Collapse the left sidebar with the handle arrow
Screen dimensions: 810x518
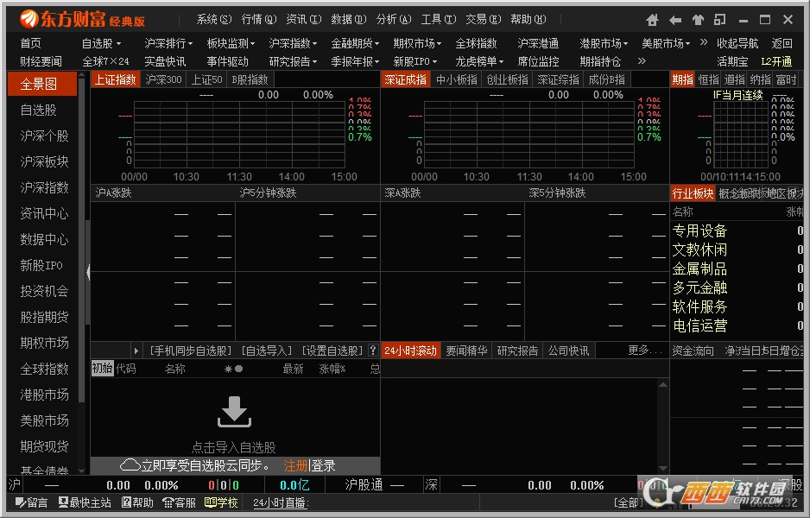coord(88,272)
